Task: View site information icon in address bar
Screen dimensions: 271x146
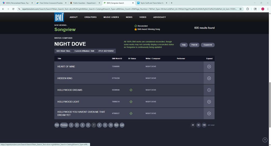Action: (19, 9)
